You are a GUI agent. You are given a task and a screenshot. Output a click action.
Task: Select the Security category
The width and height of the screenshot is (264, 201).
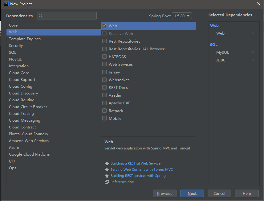point(54,46)
